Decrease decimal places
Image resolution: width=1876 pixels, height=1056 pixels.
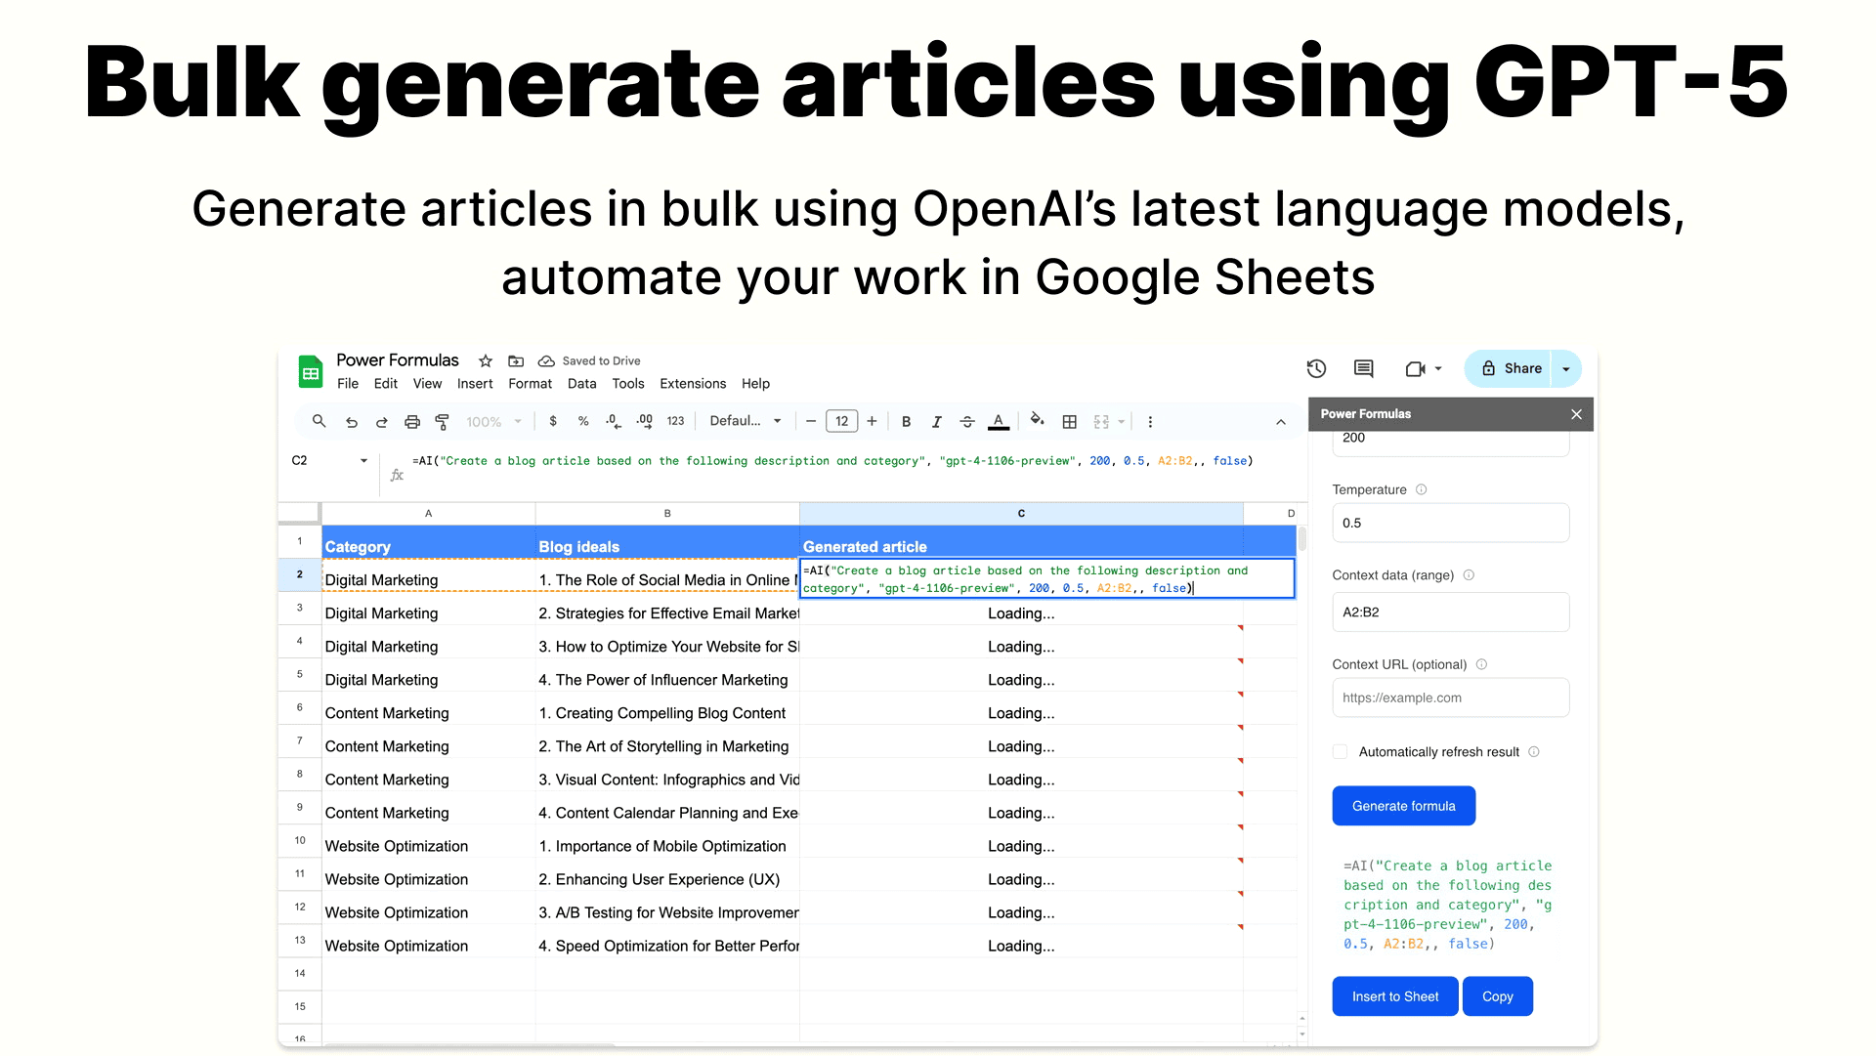(613, 421)
